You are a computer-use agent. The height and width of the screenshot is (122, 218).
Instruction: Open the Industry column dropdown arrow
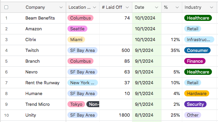pos(212,7)
